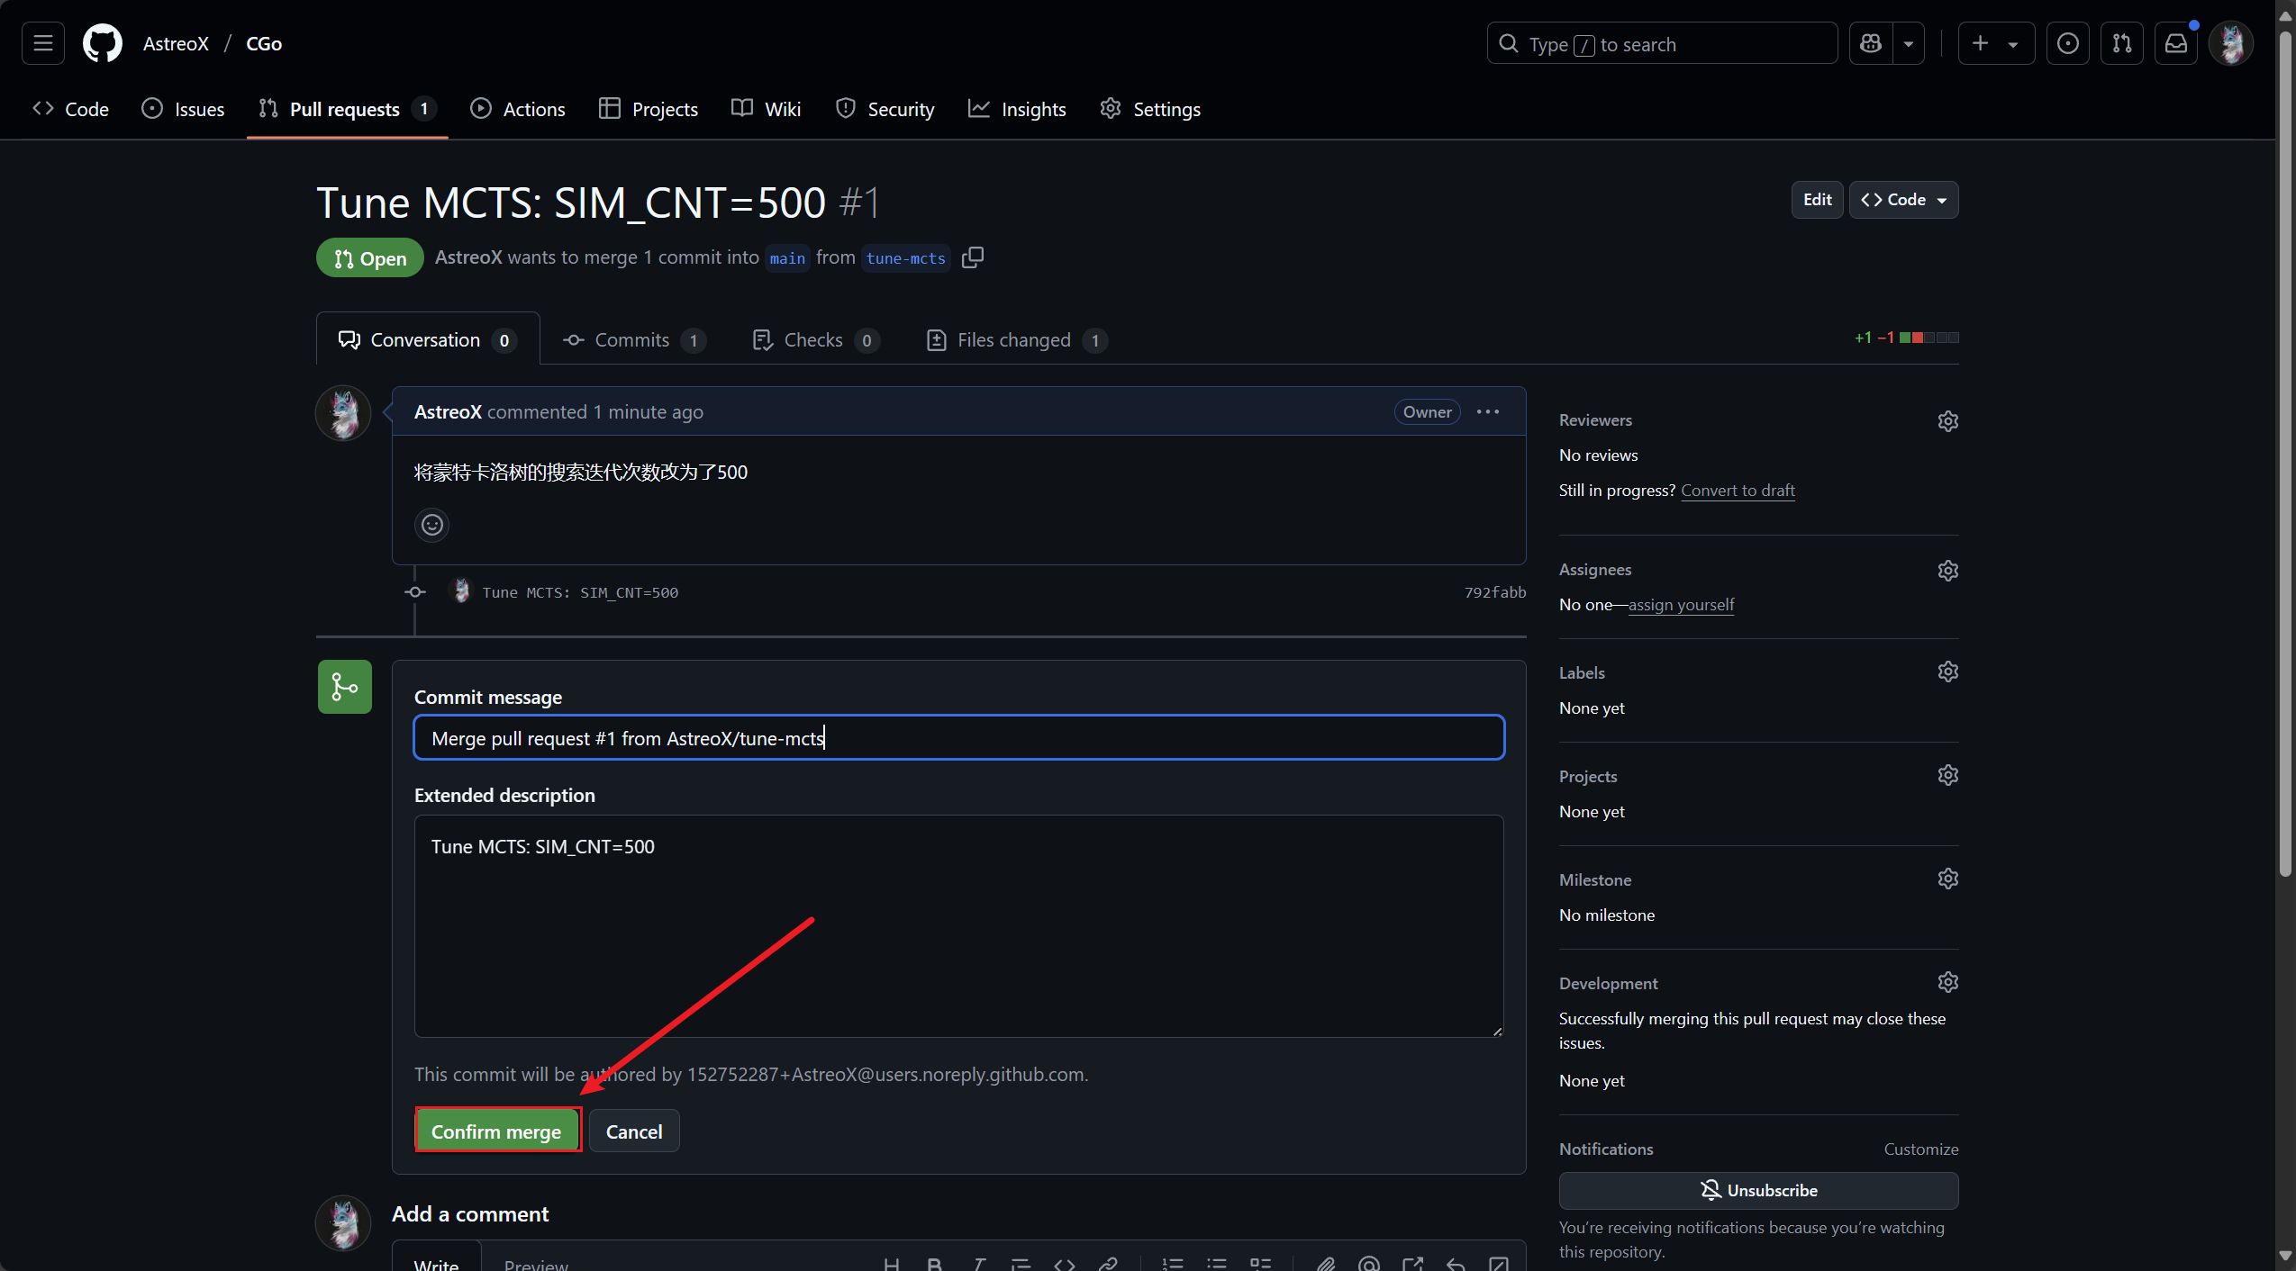
Task: Open the Assignees gear settings
Action: tap(1947, 570)
